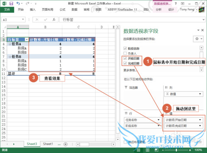Open the 阶段名称 row field dropdown

159,126
